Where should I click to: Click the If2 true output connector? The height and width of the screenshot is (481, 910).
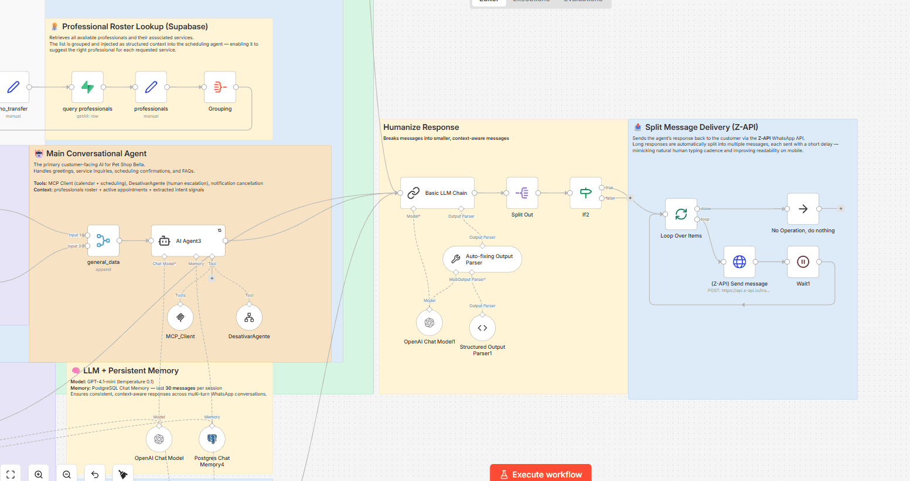[602, 187]
